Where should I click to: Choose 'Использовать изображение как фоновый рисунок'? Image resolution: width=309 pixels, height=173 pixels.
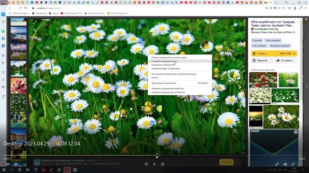click(x=180, y=74)
